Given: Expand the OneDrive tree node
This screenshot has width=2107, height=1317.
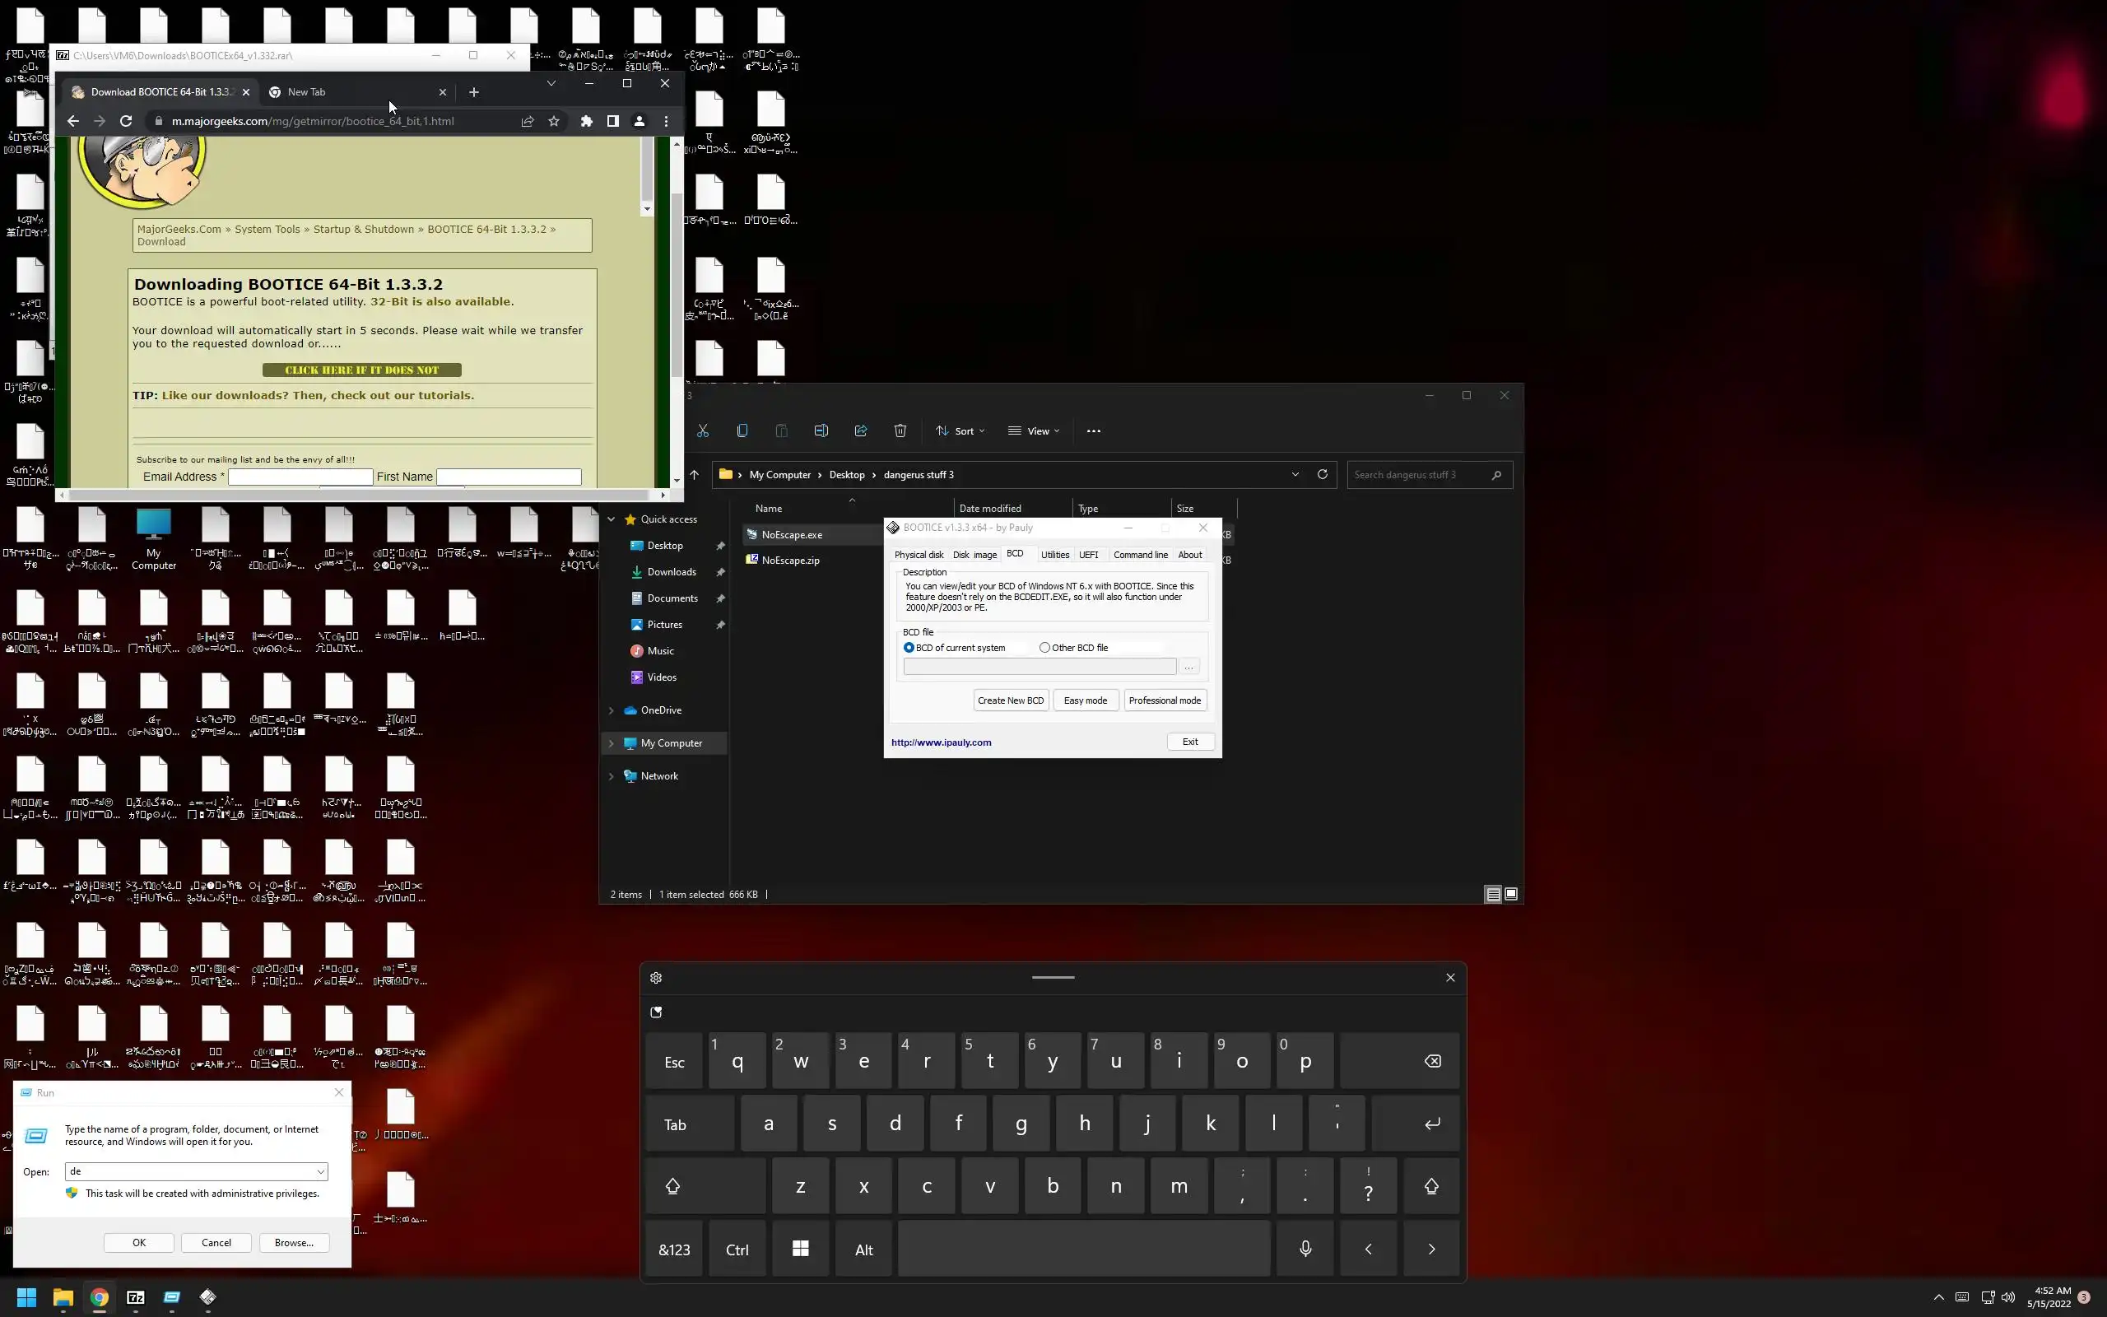Looking at the screenshot, I should (x=612, y=710).
